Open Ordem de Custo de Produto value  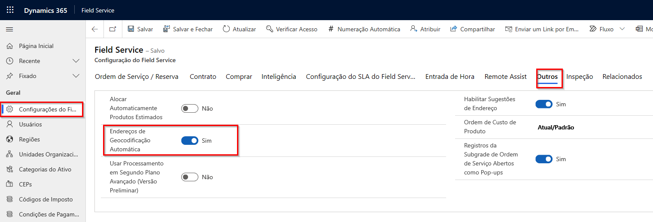pos(556,127)
